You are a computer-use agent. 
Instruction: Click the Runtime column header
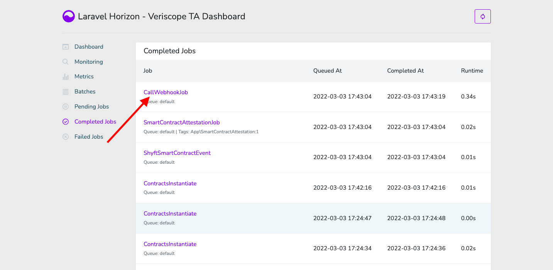point(472,71)
